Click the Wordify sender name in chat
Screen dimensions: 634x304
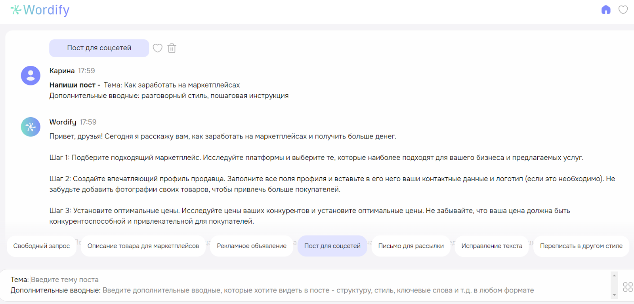click(x=63, y=122)
